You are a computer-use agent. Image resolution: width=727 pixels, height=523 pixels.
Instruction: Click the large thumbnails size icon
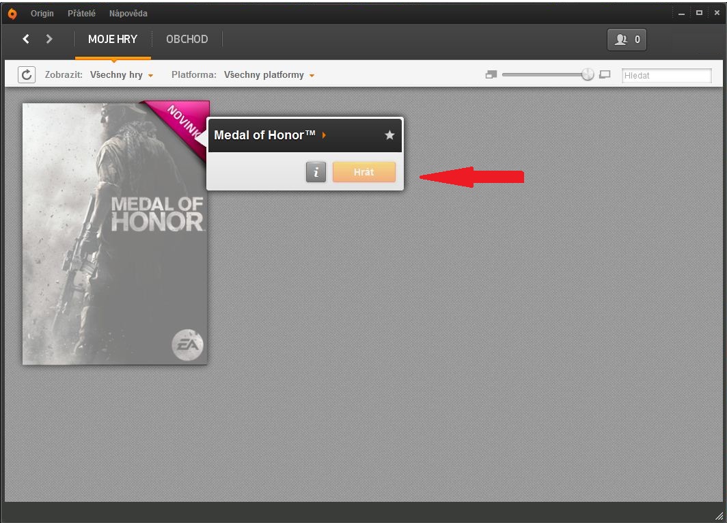(x=605, y=74)
